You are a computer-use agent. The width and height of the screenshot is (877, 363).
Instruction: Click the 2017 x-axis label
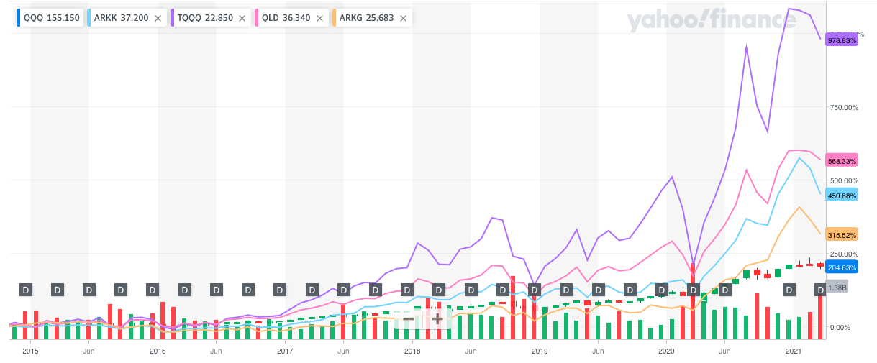(285, 351)
